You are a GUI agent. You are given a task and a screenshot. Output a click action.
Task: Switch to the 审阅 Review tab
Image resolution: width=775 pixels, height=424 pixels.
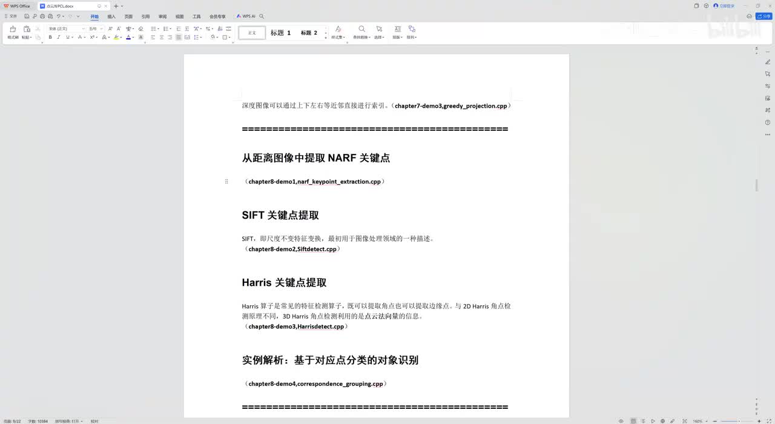click(162, 16)
